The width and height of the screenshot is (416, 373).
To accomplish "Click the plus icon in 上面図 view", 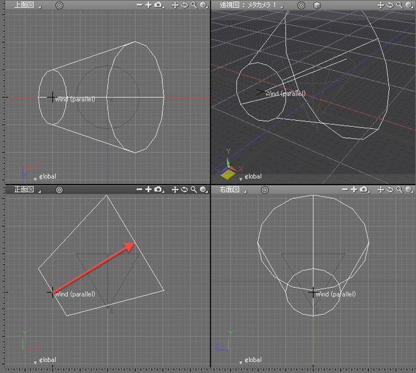I will coord(148,5).
